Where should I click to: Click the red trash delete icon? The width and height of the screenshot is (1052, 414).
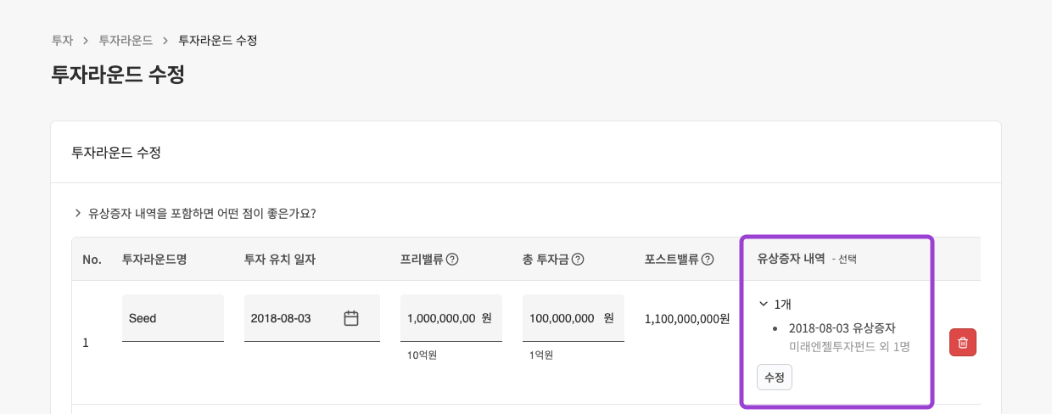click(963, 342)
